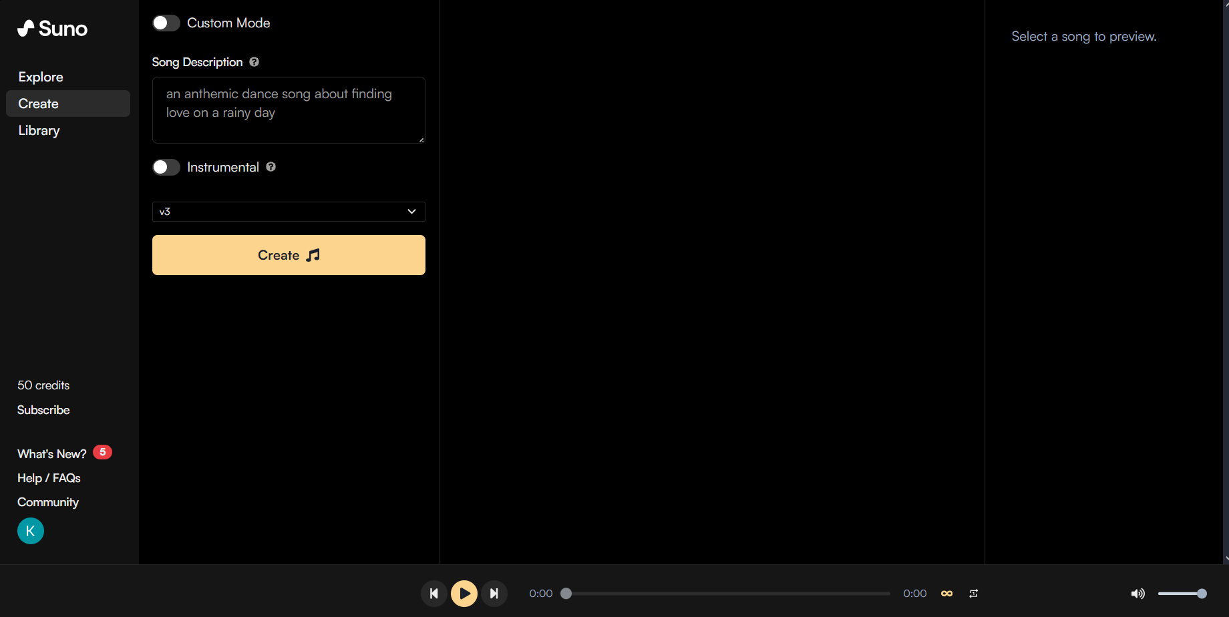1229x617 pixels.
Task: Mute audio with the speaker icon
Action: pyautogui.click(x=1137, y=593)
